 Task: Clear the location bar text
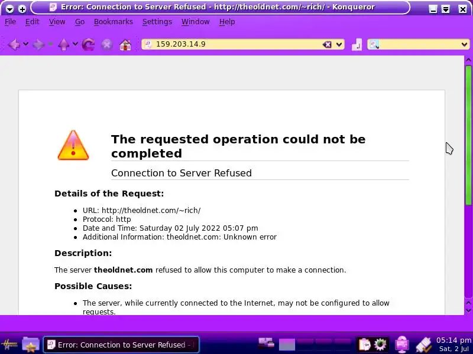(x=327, y=45)
